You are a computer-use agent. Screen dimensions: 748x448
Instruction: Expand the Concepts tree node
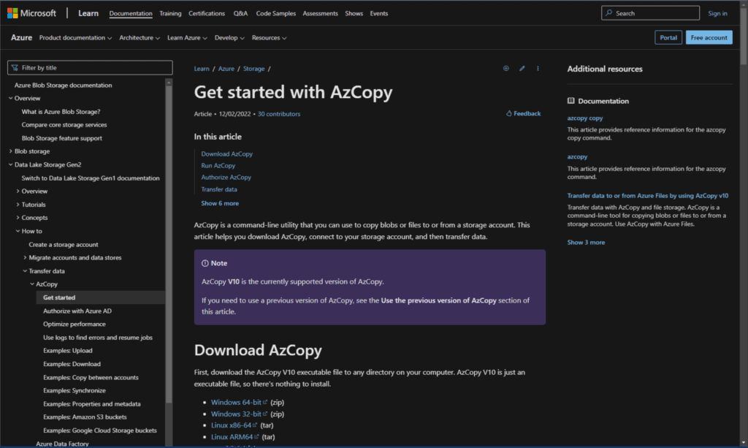(18, 218)
